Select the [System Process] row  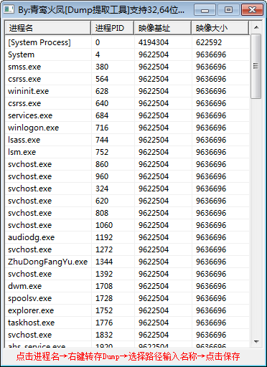(127, 42)
